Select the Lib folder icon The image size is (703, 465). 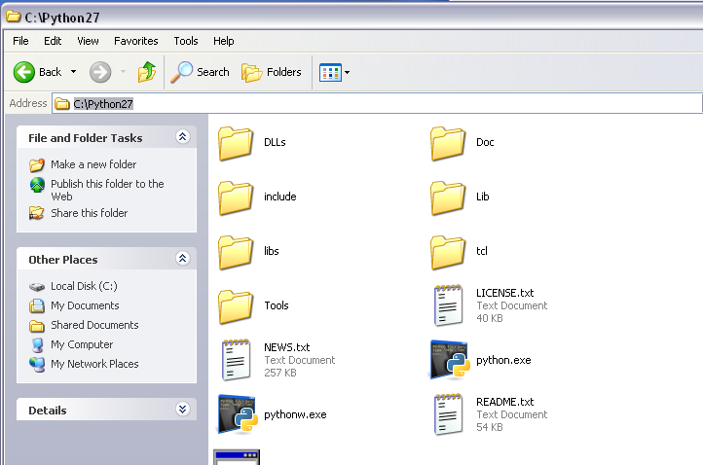[x=448, y=197]
